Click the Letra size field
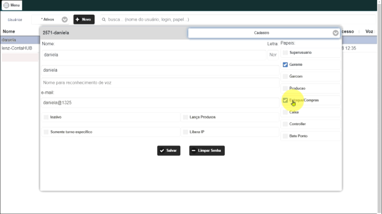This screenshot has height=214, width=382. [273, 55]
